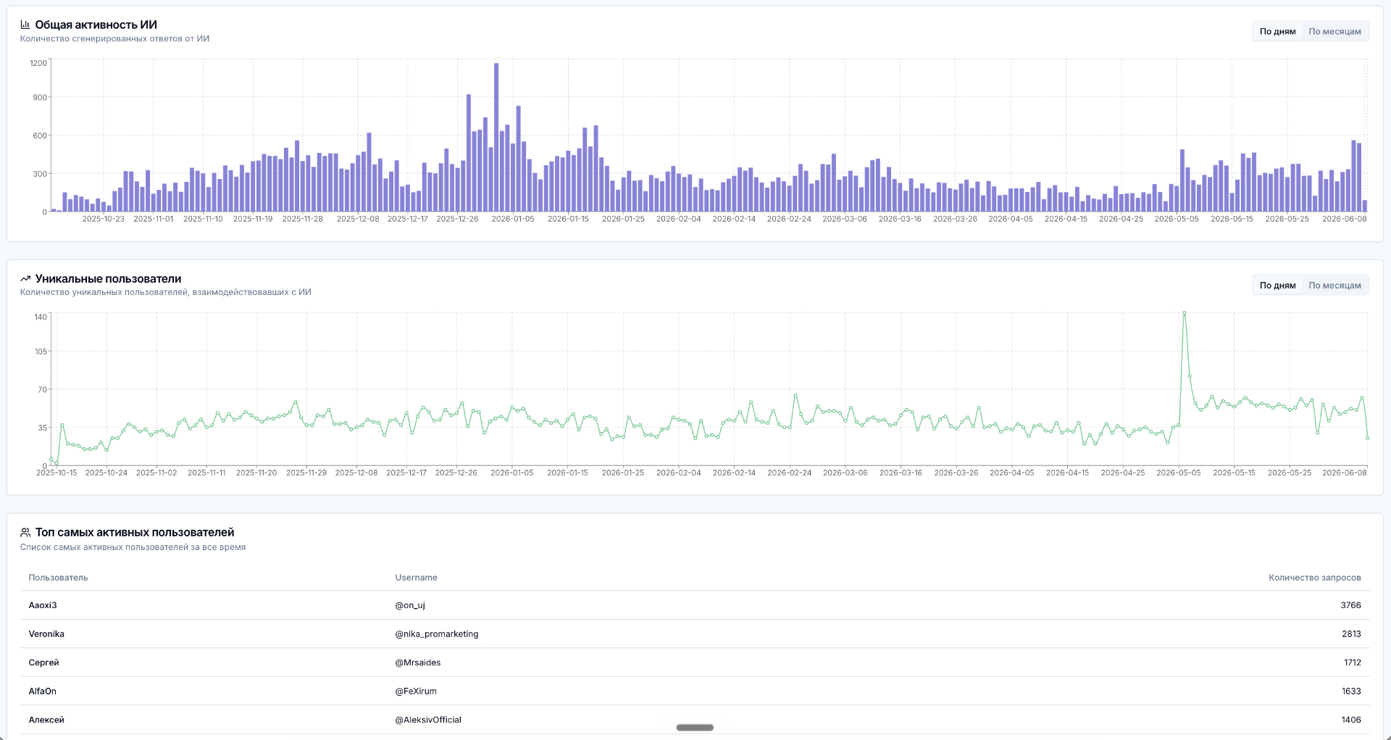Click the Username column header
Viewport: 1391px width, 740px height.
point(416,578)
